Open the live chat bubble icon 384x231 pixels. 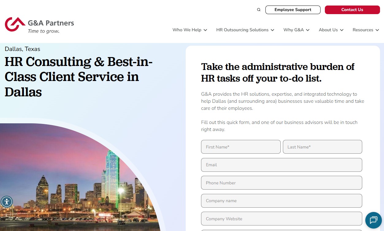[x=374, y=220]
